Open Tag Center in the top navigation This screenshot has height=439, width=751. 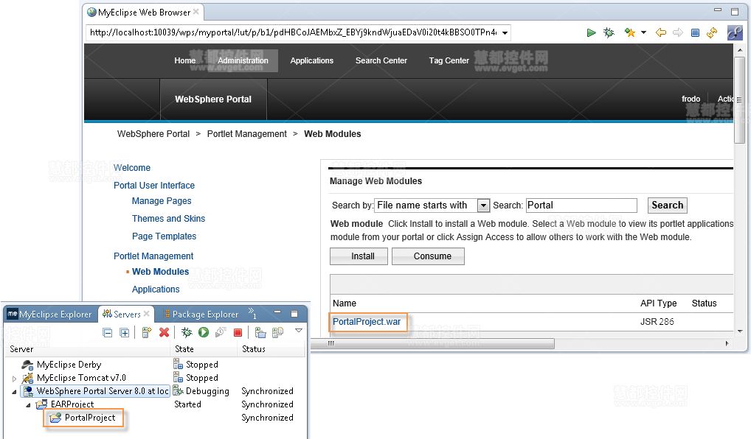[x=449, y=60]
